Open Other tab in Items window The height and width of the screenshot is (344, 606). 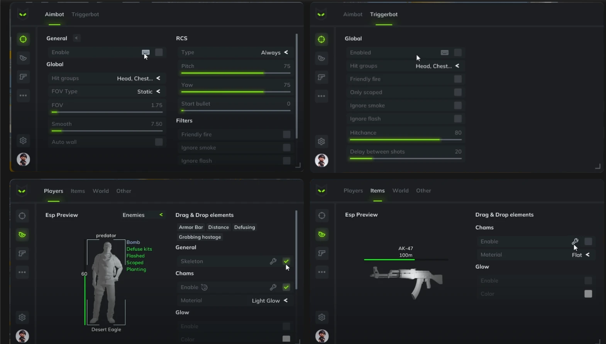pos(423,191)
